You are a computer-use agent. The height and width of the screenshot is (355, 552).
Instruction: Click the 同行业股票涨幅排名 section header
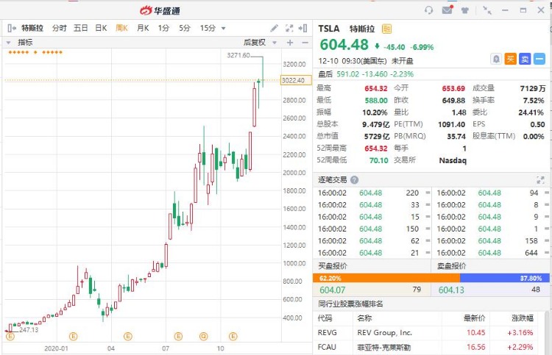tap(350, 304)
